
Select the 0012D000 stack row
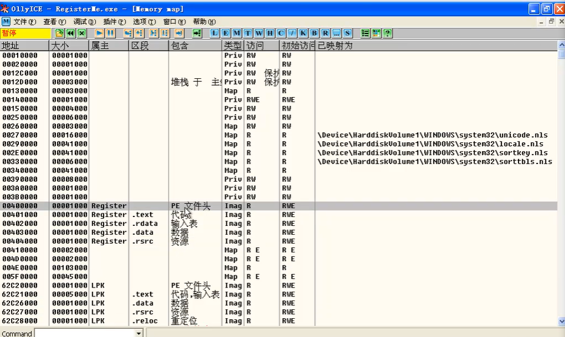tap(279, 82)
